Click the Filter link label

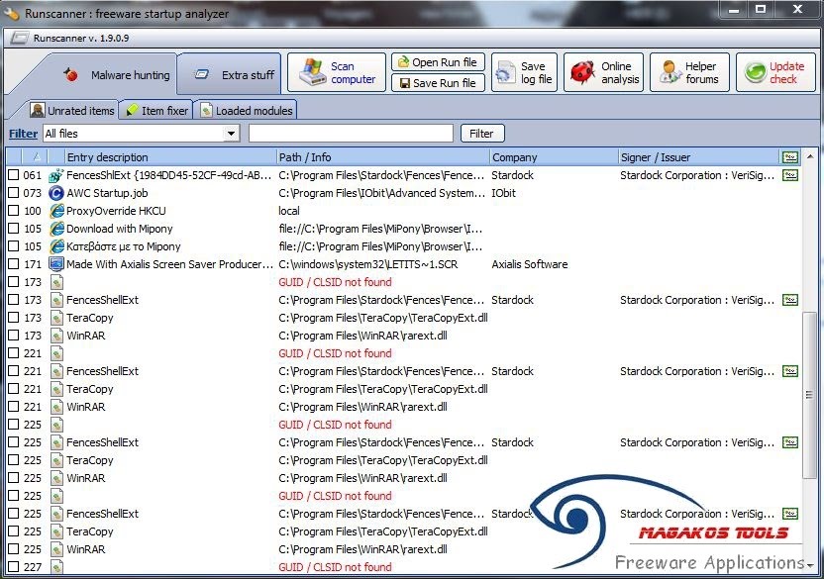coord(22,133)
